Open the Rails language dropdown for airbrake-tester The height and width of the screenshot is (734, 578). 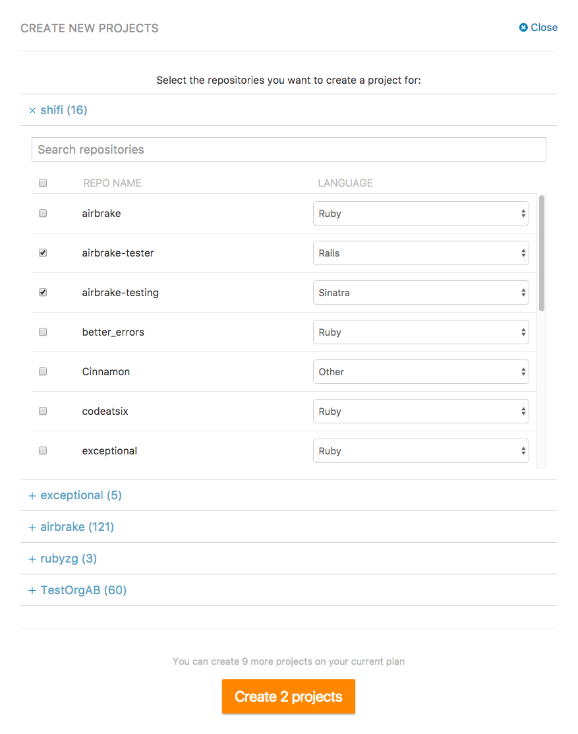point(421,253)
